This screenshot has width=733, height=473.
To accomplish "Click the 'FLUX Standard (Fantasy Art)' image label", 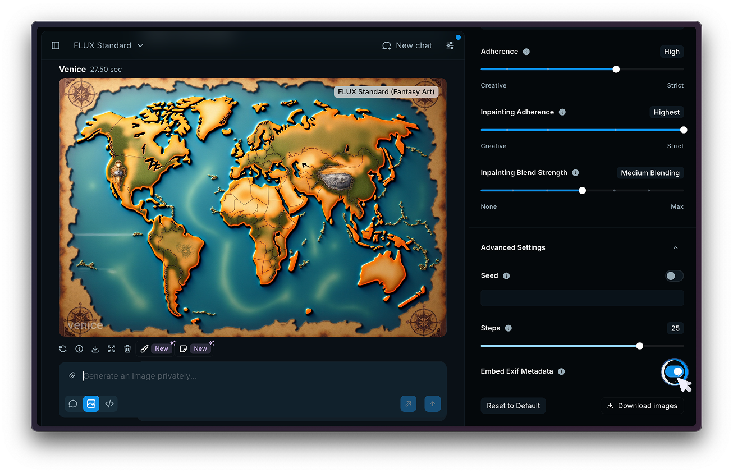I will point(386,92).
